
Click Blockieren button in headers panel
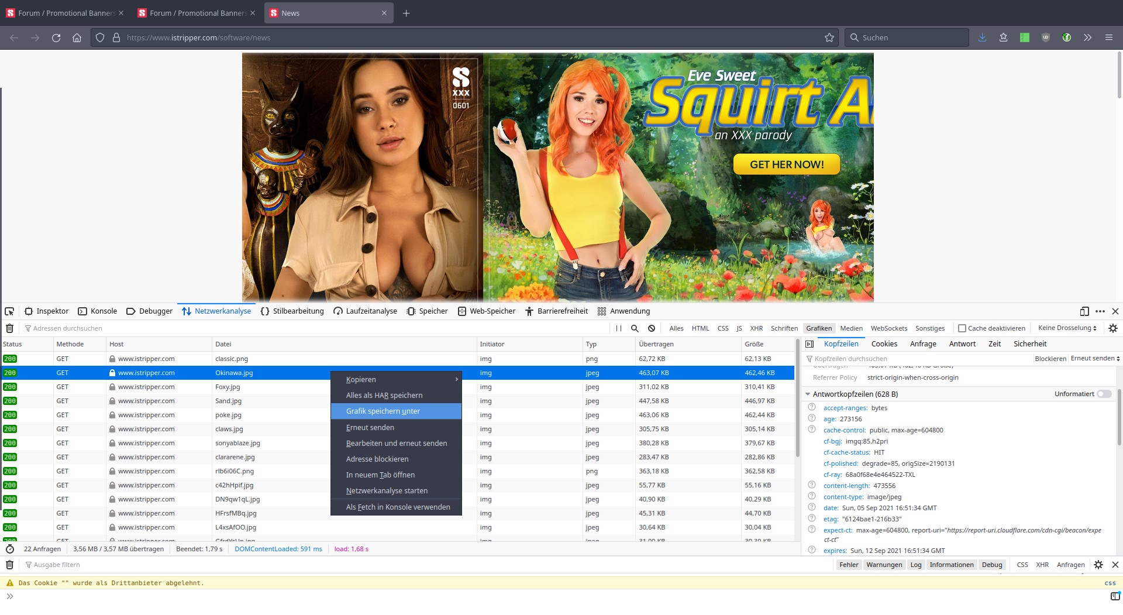pos(1050,359)
